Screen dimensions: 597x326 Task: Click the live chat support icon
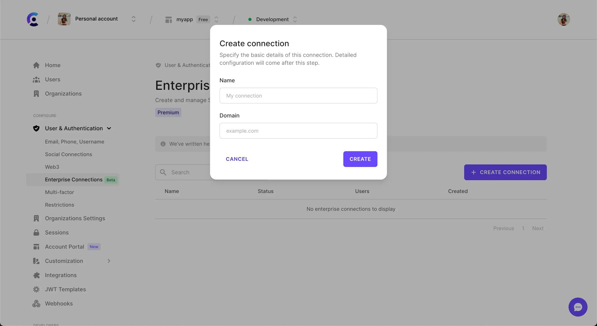pos(578,307)
